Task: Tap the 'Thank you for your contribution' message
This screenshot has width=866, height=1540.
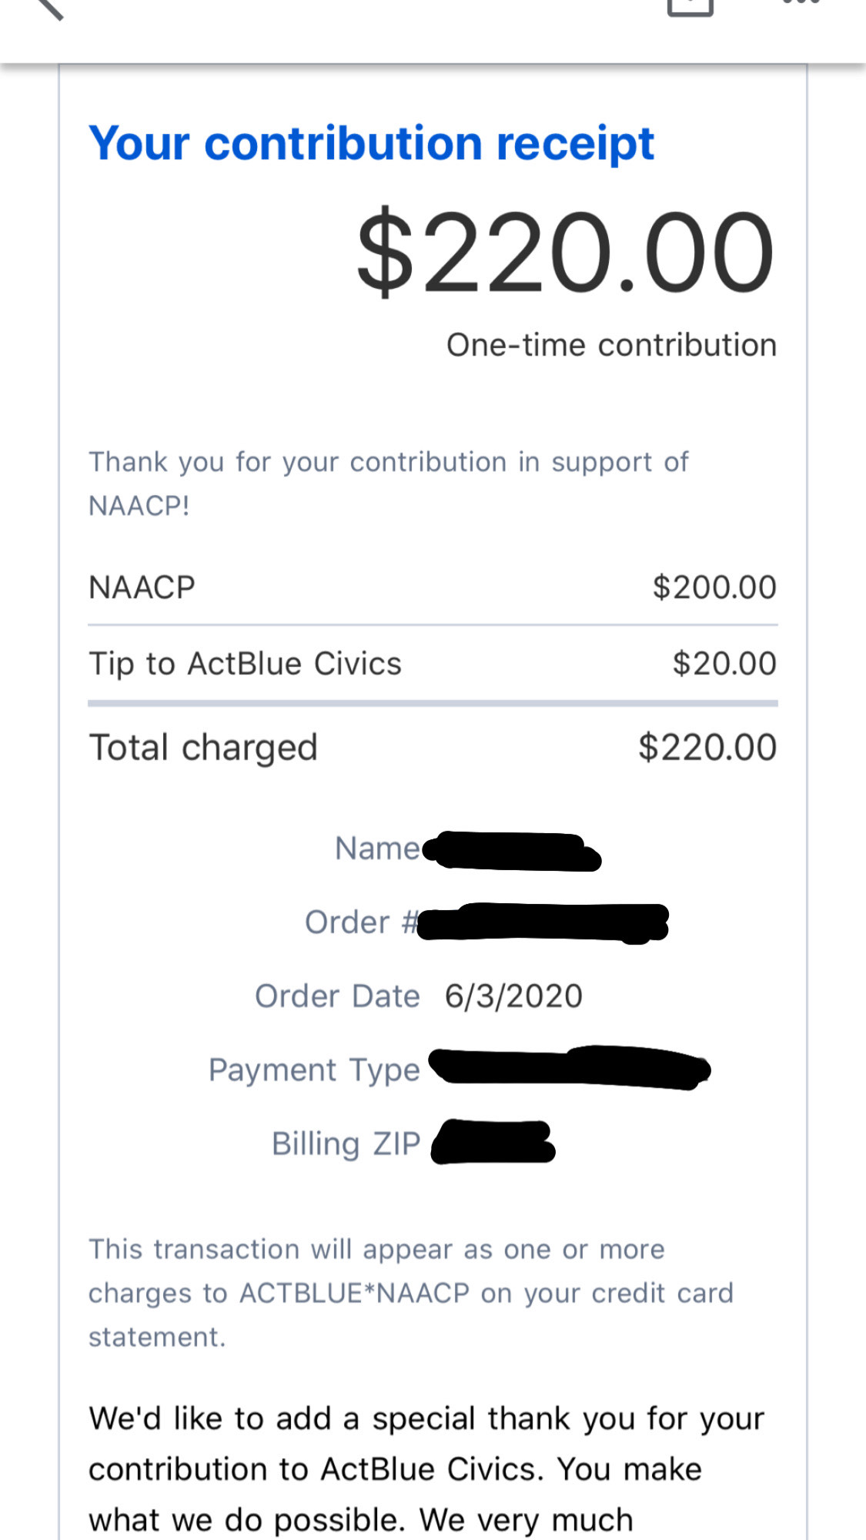Action: (x=388, y=483)
